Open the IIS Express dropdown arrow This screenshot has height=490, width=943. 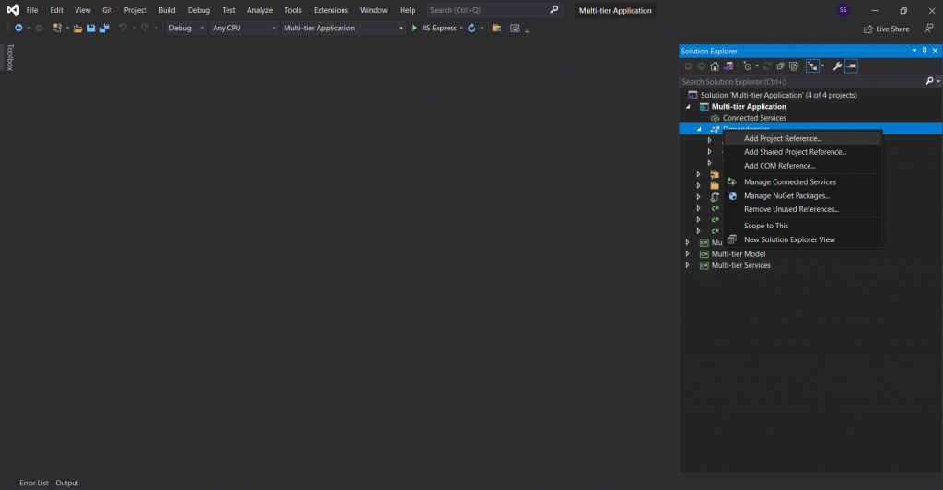pyautogui.click(x=461, y=29)
